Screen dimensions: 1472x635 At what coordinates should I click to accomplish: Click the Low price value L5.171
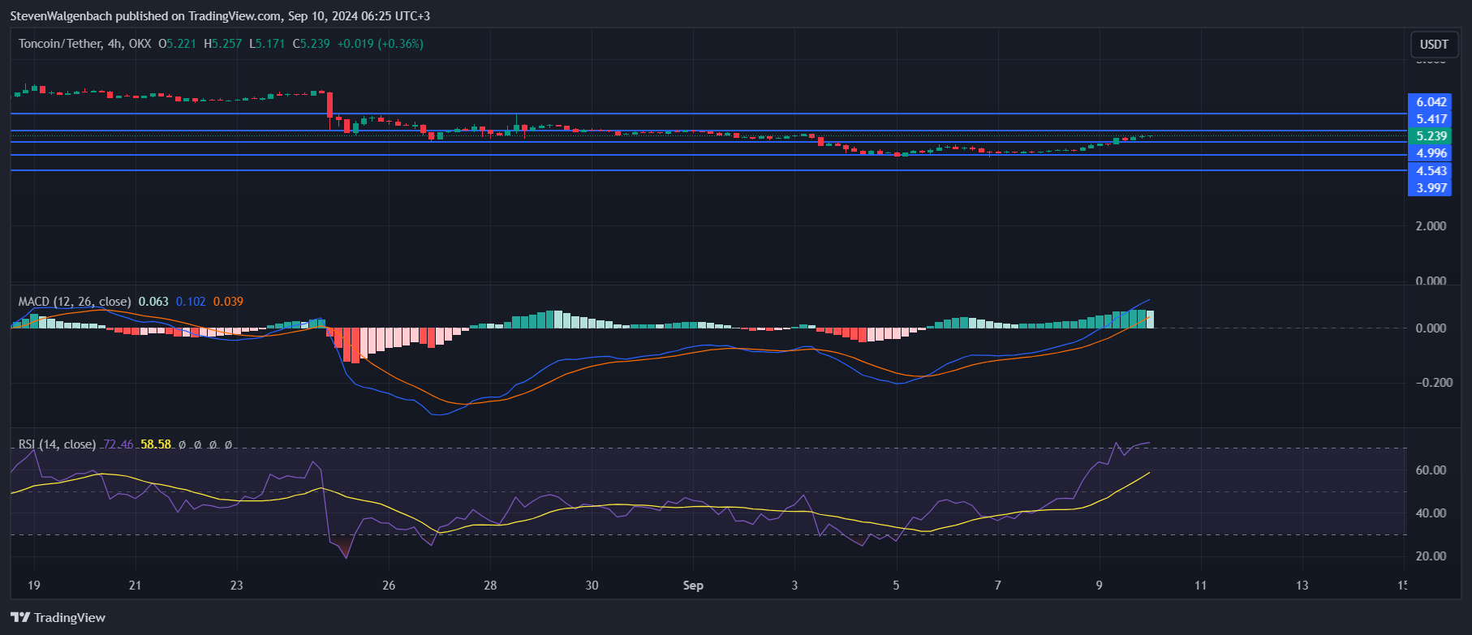pyautogui.click(x=267, y=44)
